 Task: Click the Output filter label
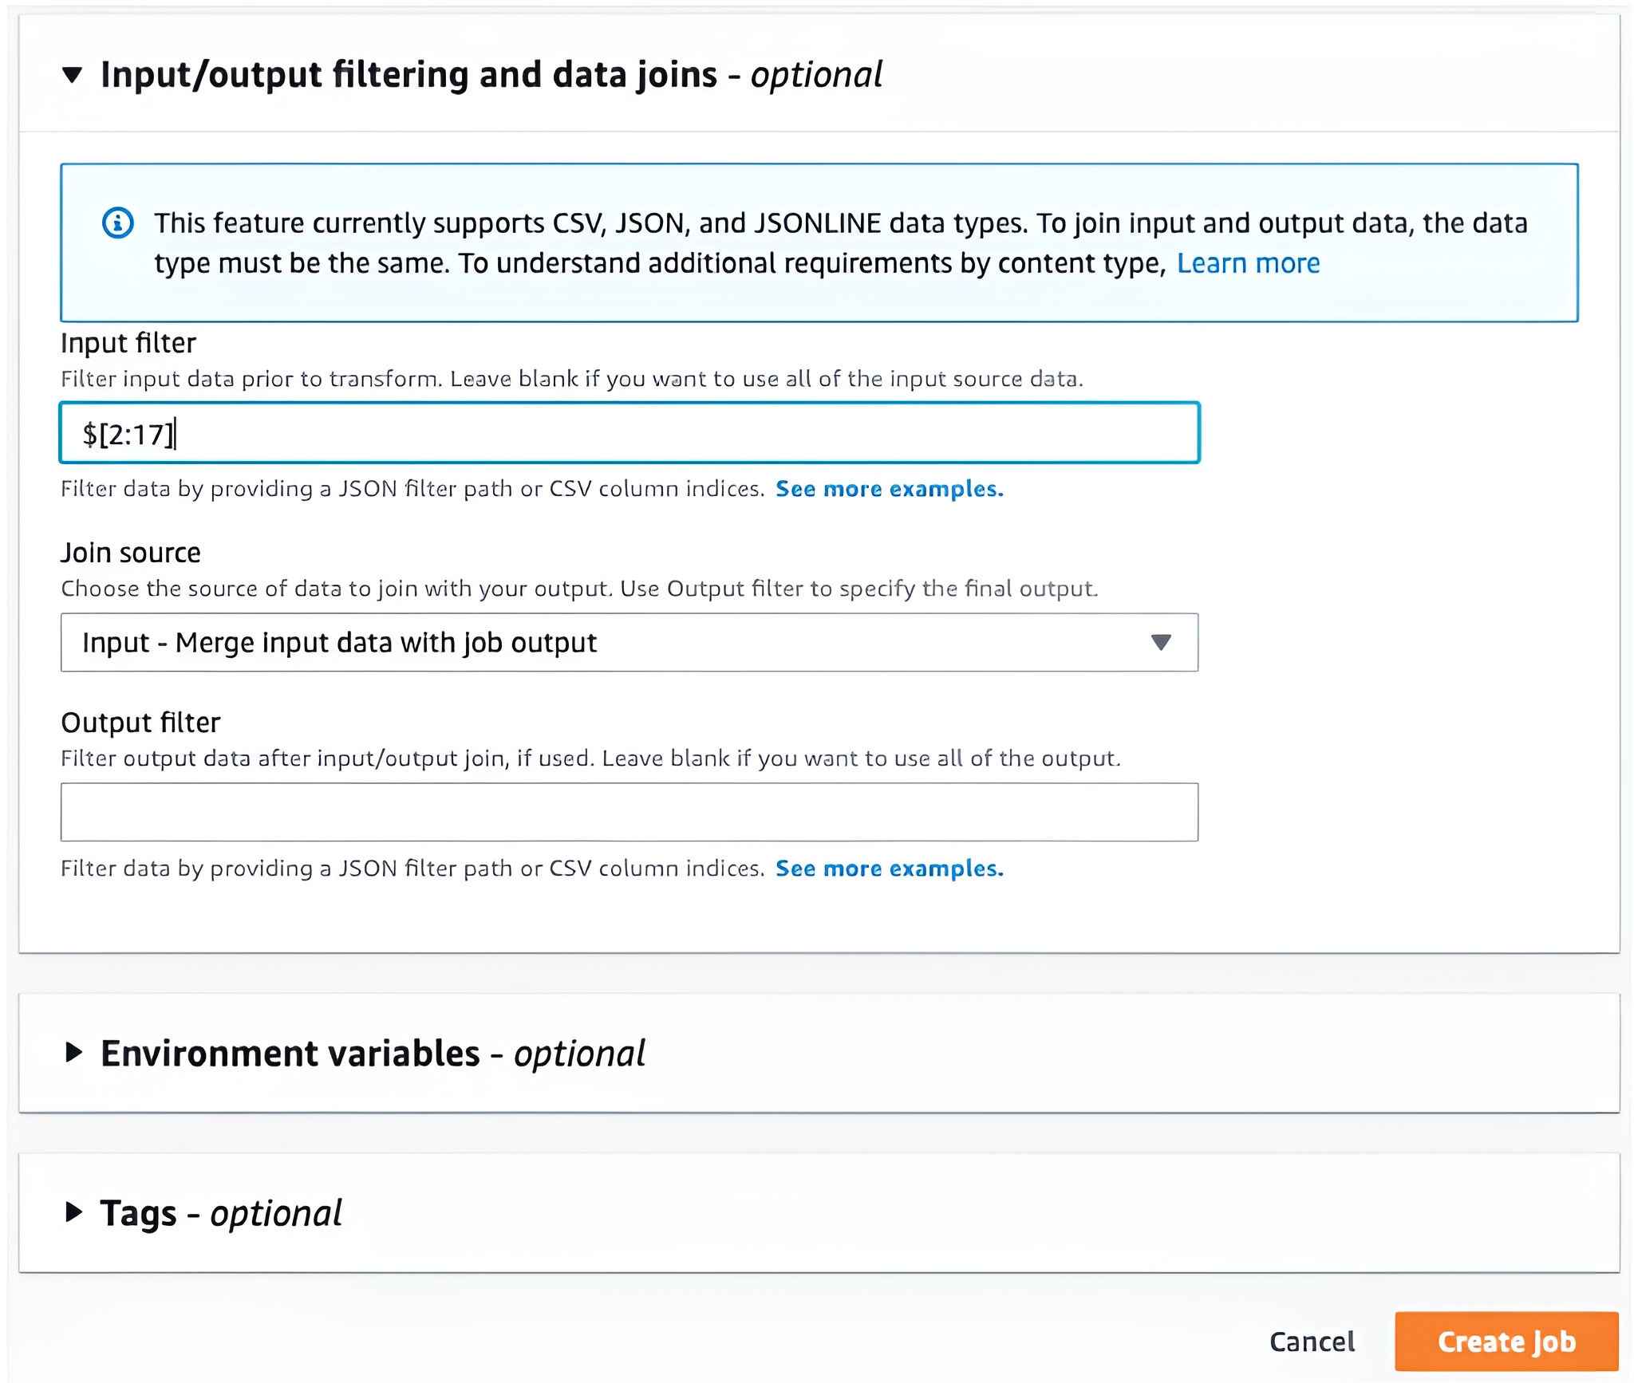(x=140, y=723)
